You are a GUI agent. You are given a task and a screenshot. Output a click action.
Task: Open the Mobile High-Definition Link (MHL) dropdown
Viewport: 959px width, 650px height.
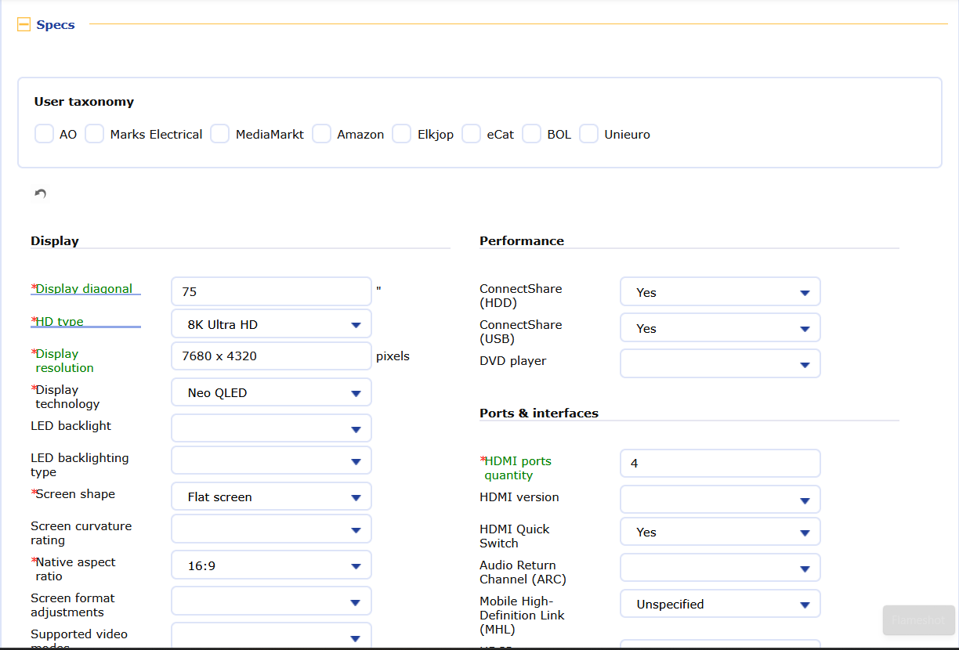pos(720,604)
